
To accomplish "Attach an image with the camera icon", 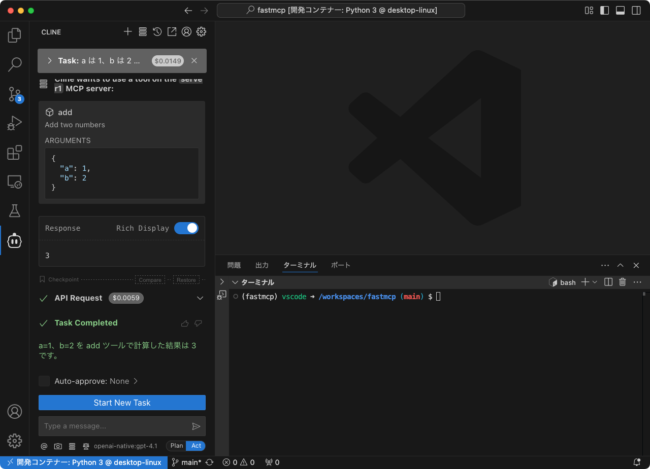I will [58, 446].
